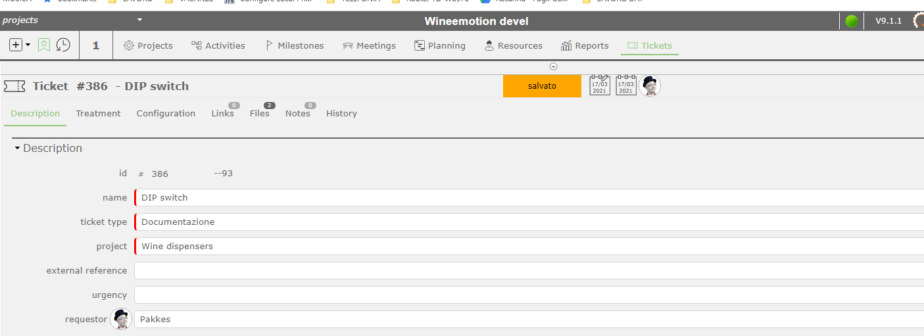The image size is (924, 336).
Task: Open the Meetings menu
Action: [369, 45]
